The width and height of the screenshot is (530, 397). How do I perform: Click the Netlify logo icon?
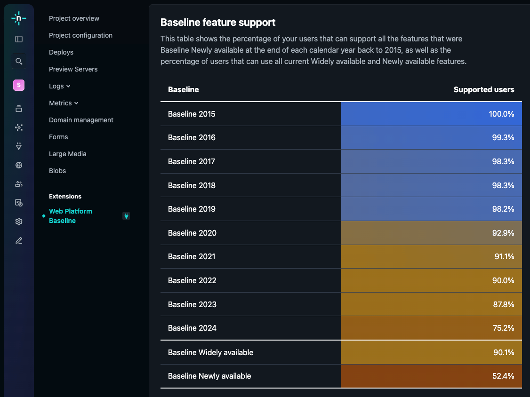(x=18, y=18)
